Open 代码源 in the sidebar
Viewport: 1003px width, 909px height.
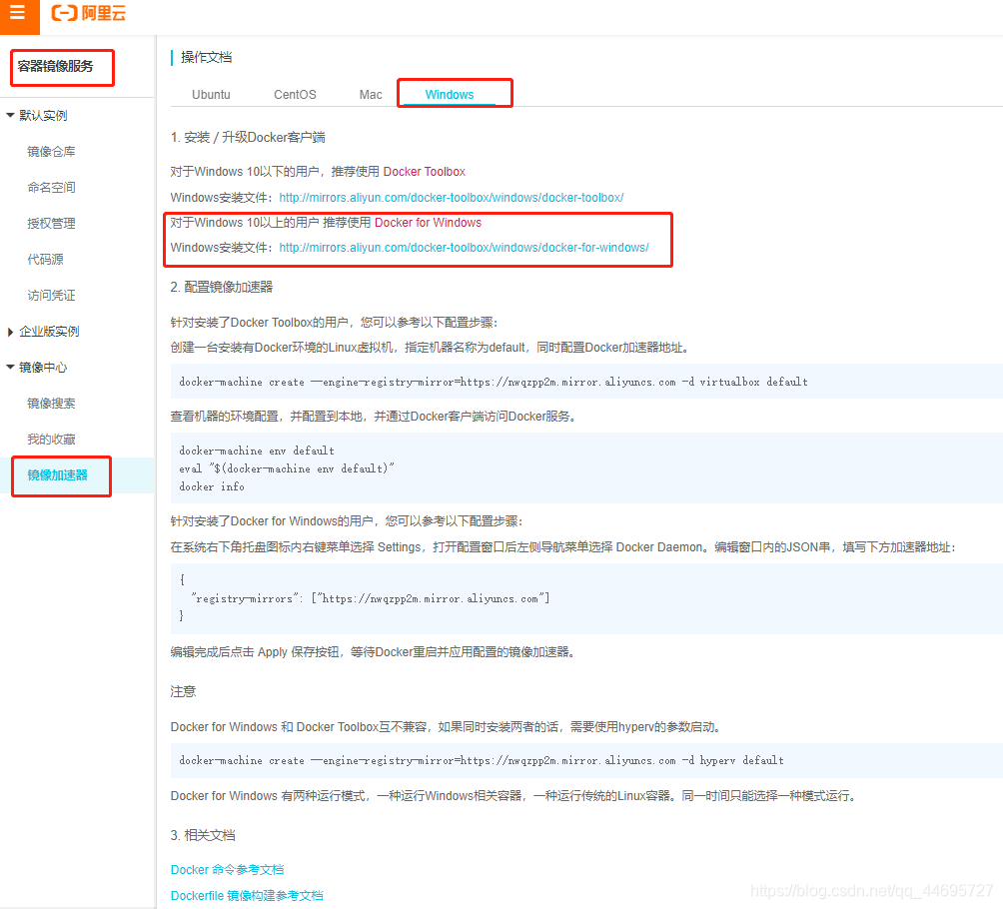click(x=45, y=259)
